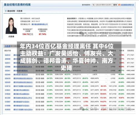139x115 pixels.
Task: Click the 5288|5294 ranking cell
Action: click(x=59, y=75)
